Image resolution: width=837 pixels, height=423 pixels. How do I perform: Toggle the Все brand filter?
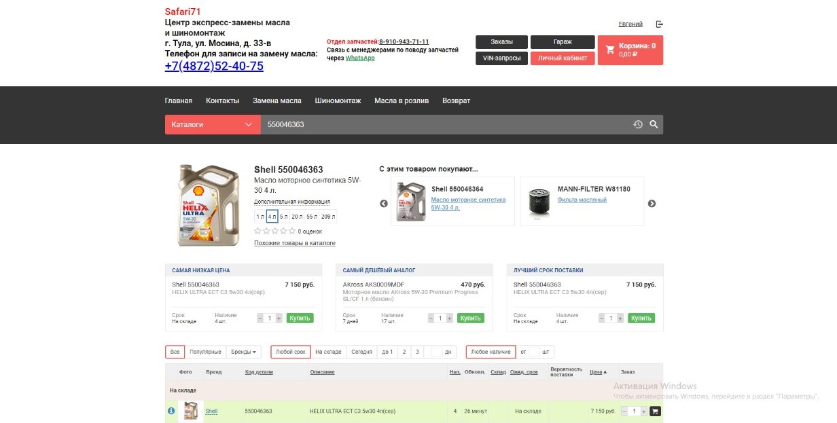(x=175, y=352)
